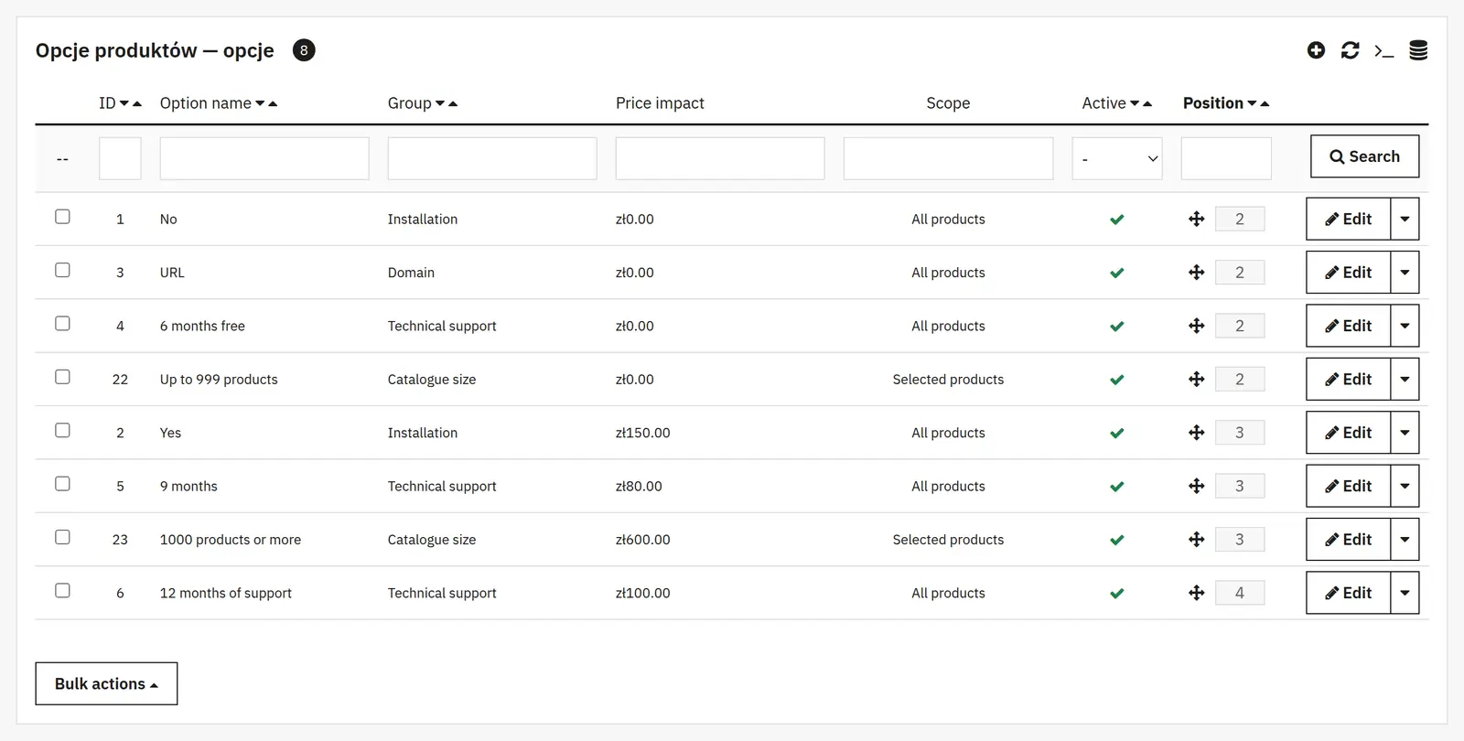This screenshot has height=741, width=1464.
Task: Expand actions dropdown for URL row
Action: (1405, 273)
